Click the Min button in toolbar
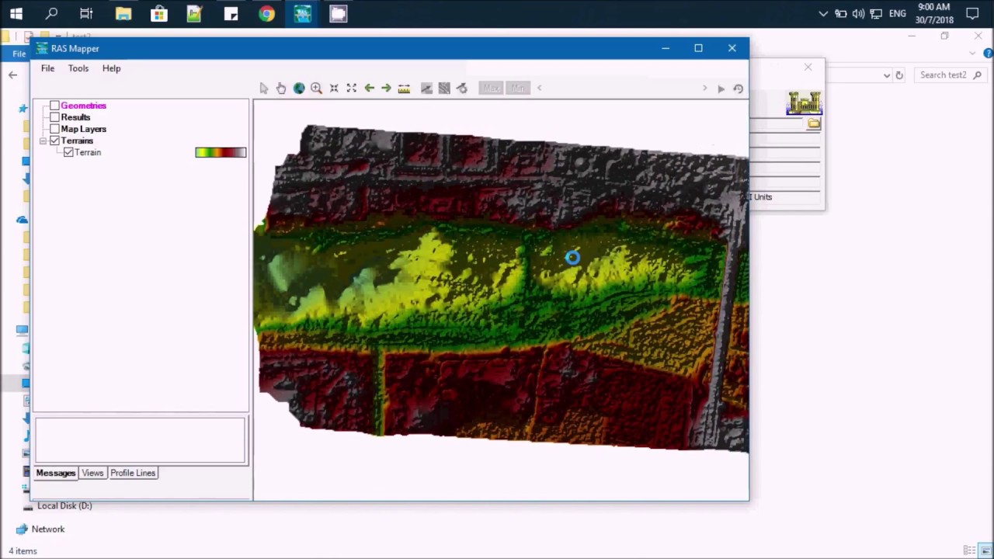The height and width of the screenshot is (559, 994). (x=518, y=89)
